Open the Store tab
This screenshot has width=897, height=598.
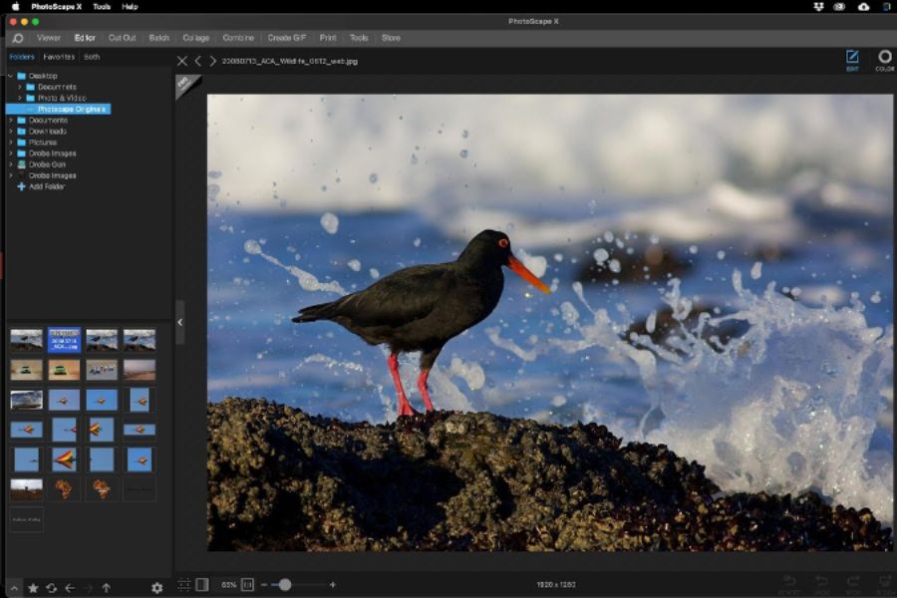coord(391,38)
